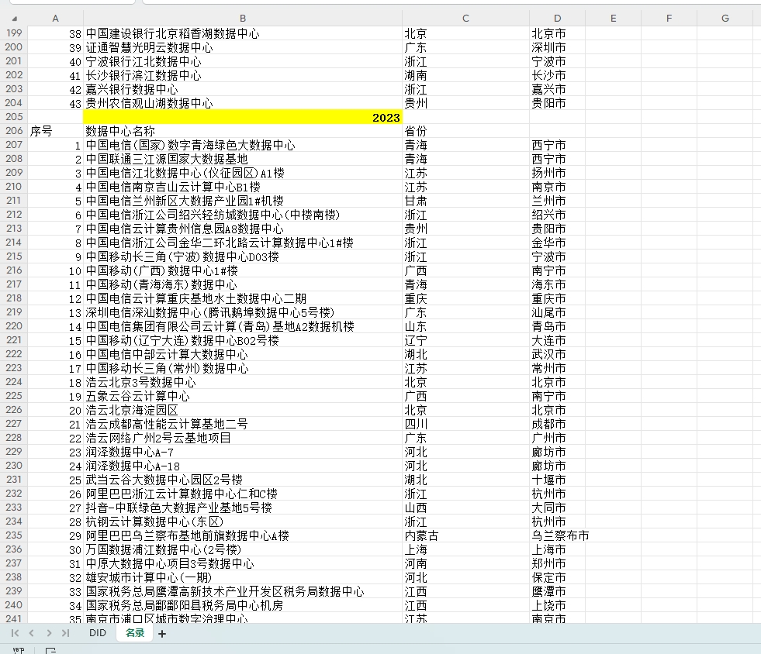Jump to last sheet with navigation arrow

pyautogui.click(x=65, y=633)
